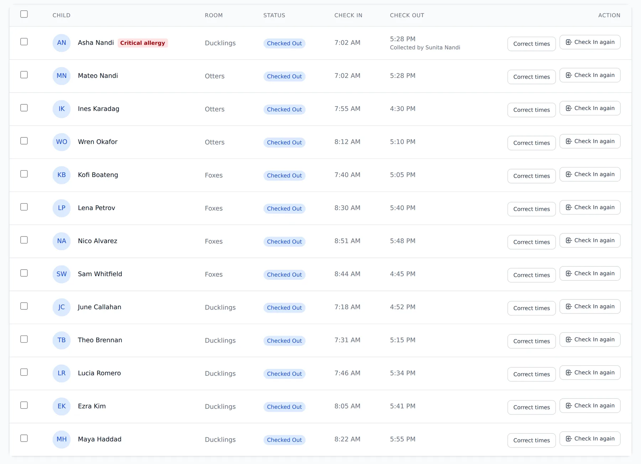Correct times for Theo Brennan
The height and width of the screenshot is (464, 641).
[531, 341]
